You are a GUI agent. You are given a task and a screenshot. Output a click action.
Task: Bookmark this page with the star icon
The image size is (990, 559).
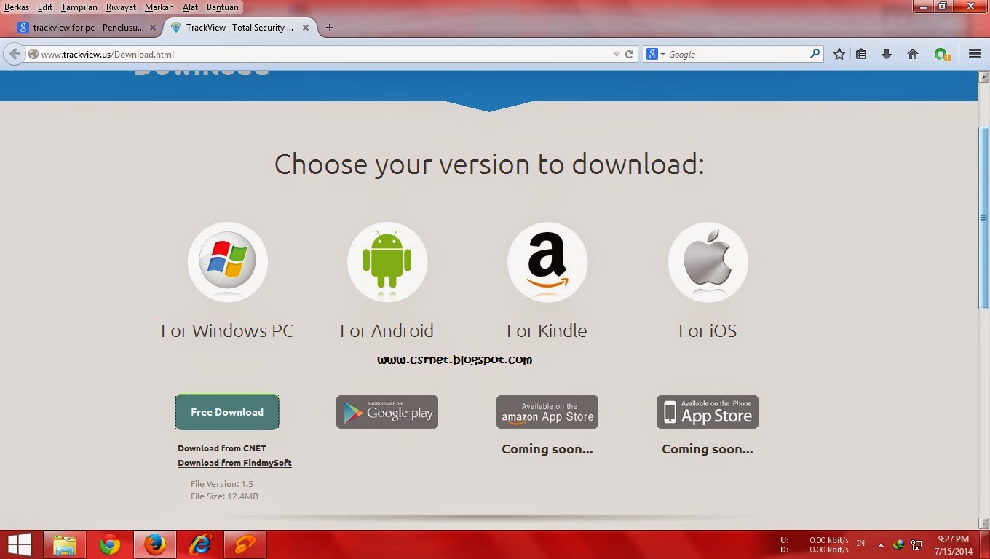(839, 54)
